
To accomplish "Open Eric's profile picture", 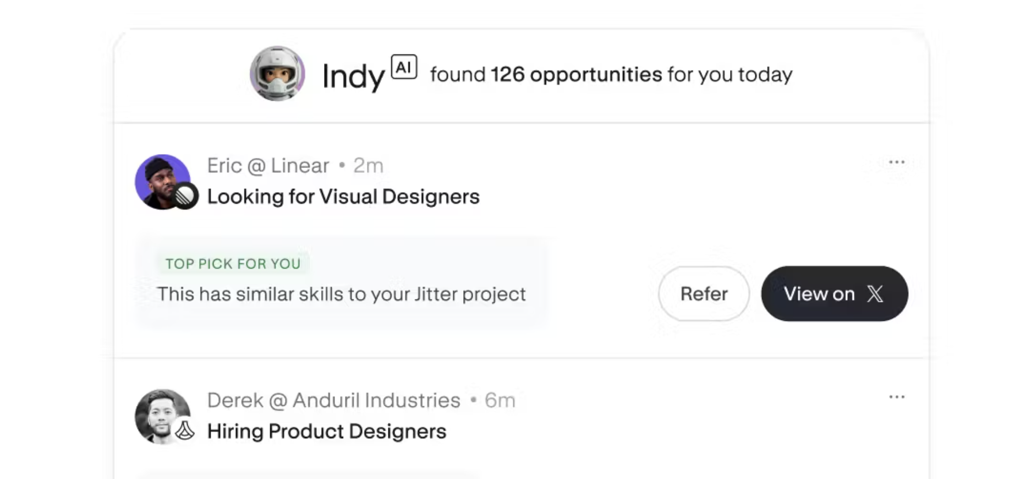I will click(162, 182).
